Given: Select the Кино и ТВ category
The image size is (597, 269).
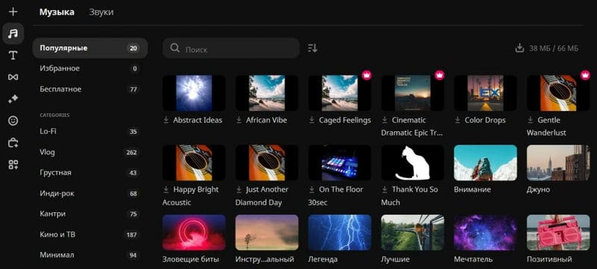Looking at the screenshot, I should point(90,235).
